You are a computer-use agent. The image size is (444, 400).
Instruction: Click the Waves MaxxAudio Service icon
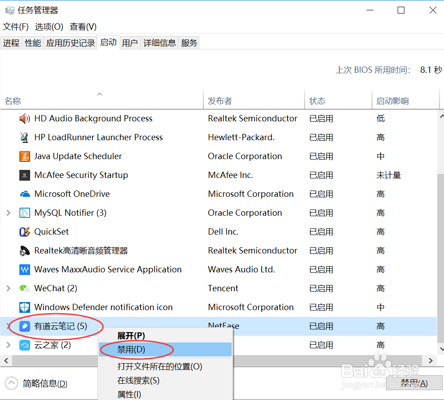point(25,270)
